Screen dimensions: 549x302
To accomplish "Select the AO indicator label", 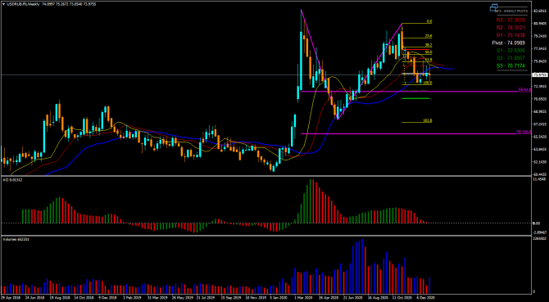I will tap(10, 179).
